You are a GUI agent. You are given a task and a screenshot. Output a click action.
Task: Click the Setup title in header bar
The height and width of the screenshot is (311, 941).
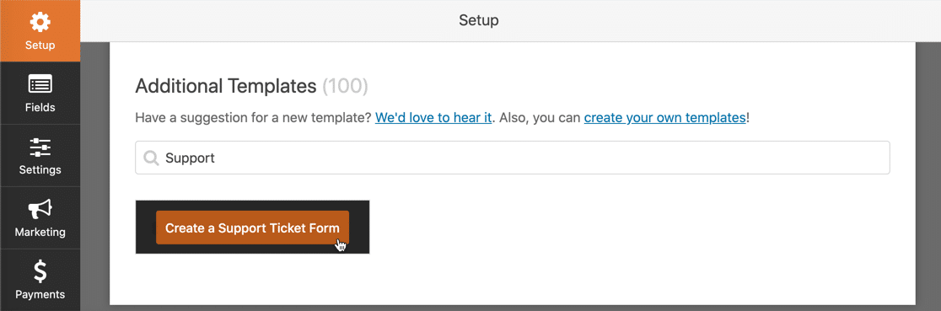pyautogui.click(x=478, y=20)
